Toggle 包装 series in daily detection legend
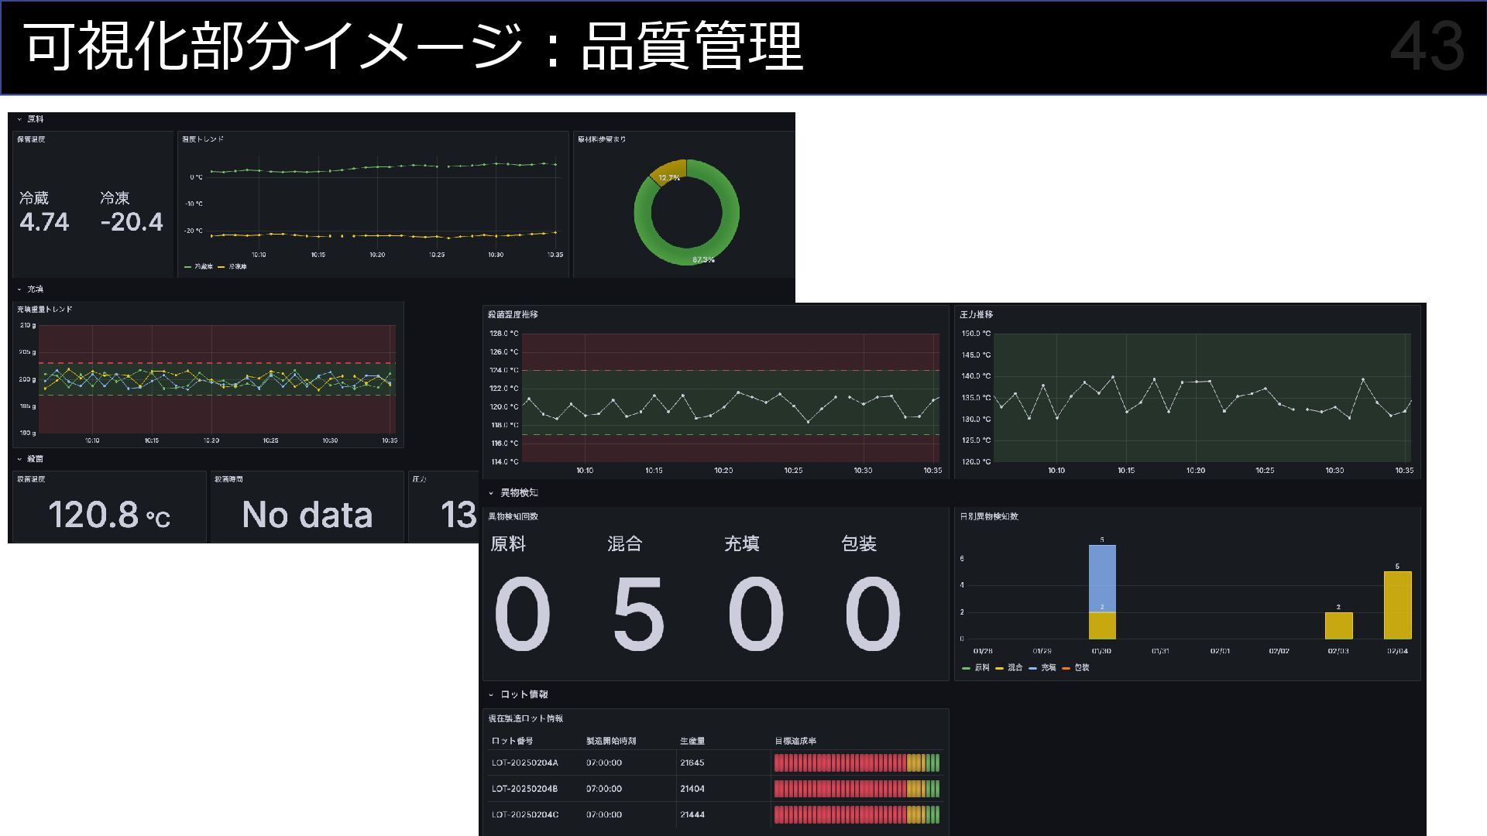Screen dimensions: 1487x836 pos(1081,668)
